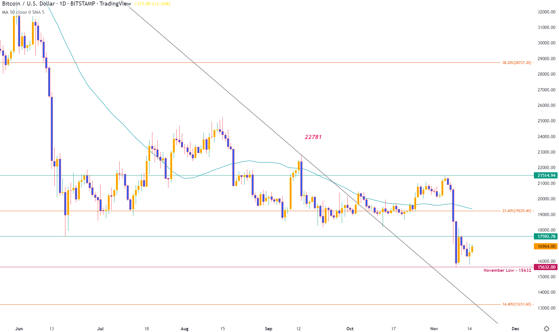Screen dimensions: 559x332
Task: Click the Aug date on time axis
Action: point(184,329)
